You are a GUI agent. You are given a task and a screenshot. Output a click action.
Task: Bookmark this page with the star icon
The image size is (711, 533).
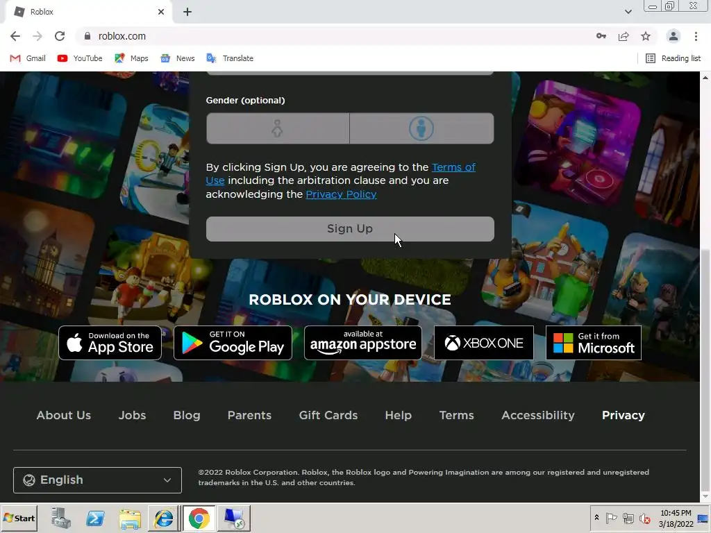[x=646, y=36]
